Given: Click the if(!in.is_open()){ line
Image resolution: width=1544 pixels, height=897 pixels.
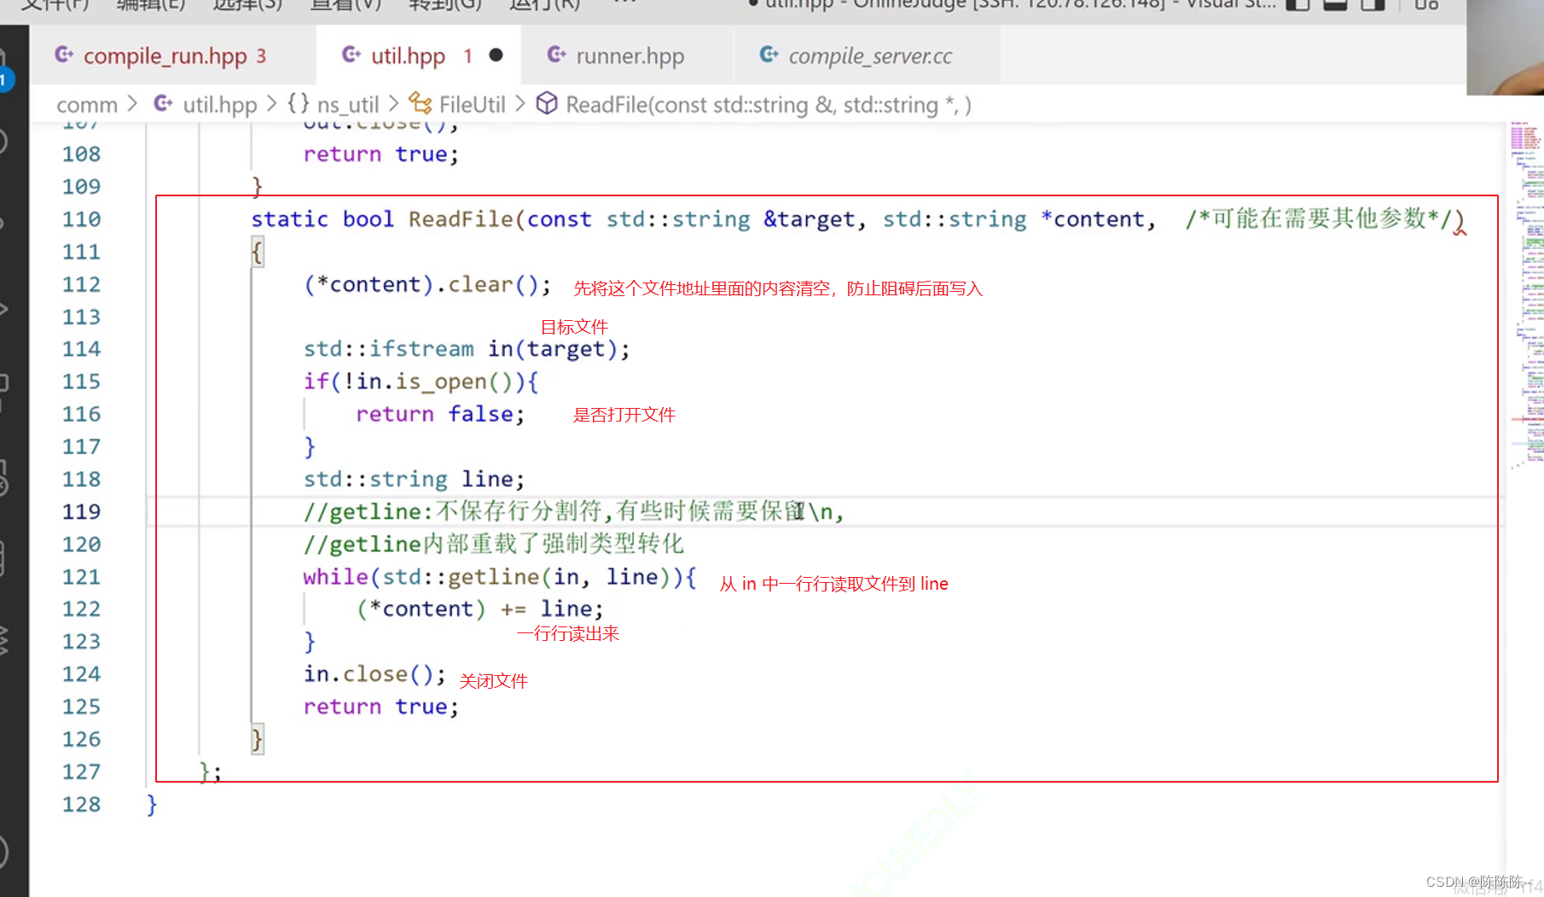Looking at the screenshot, I should click(421, 382).
